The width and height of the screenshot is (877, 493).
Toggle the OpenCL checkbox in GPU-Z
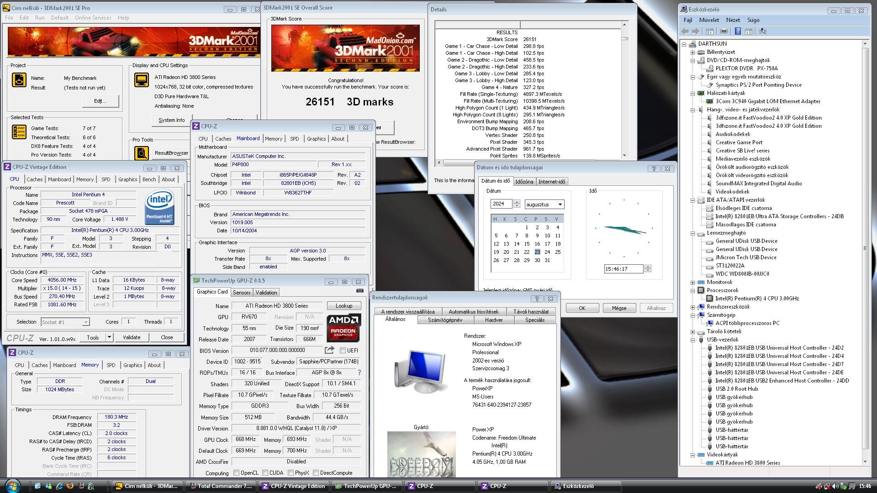236,473
